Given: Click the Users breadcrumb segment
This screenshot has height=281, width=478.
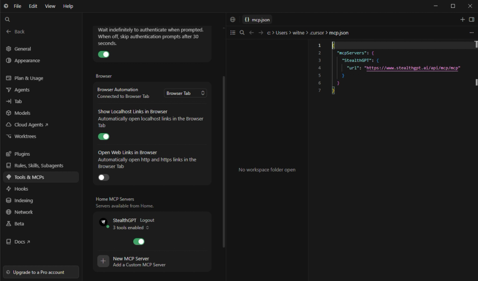Looking at the screenshot, I should click(x=281, y=33).
